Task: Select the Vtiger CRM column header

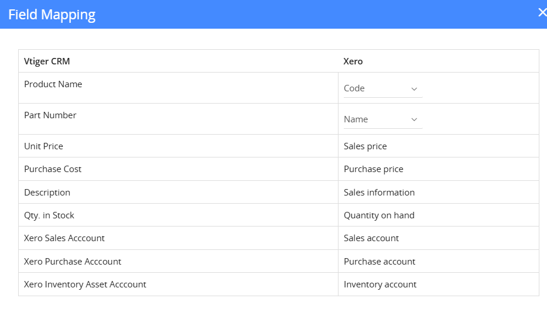Action: pos(47,61)
